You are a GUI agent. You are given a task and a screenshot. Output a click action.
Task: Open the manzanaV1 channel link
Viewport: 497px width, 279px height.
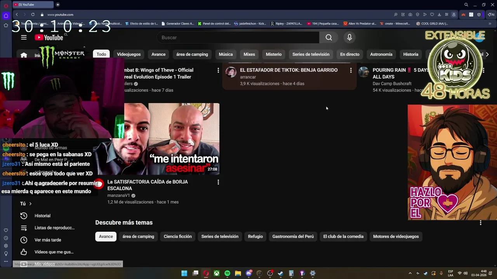click(119, 196)
